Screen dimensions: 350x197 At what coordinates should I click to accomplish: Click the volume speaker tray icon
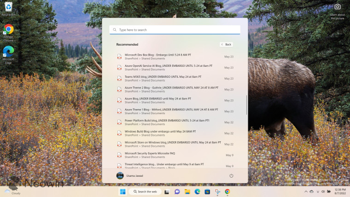click(323, 191)
